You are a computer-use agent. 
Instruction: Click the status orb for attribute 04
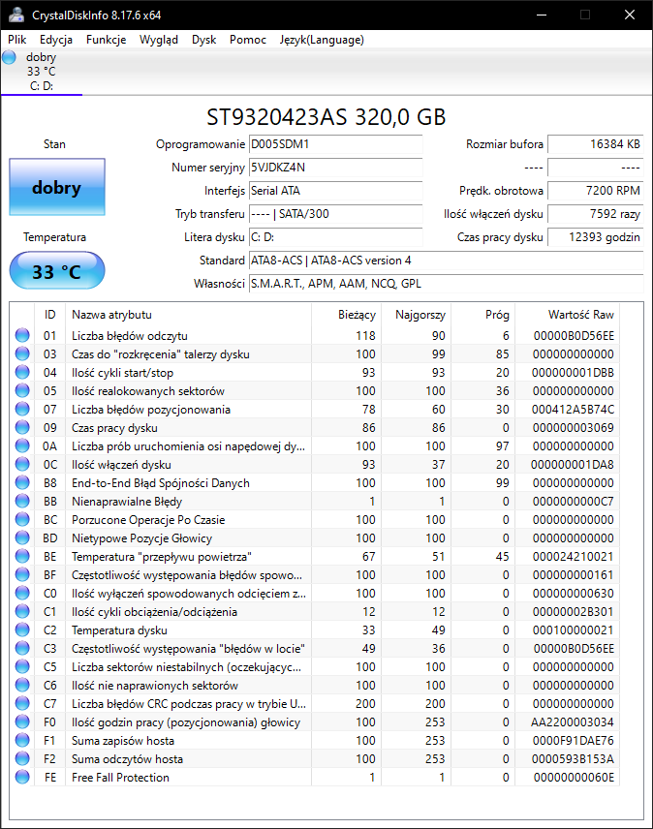pos(22,372)
